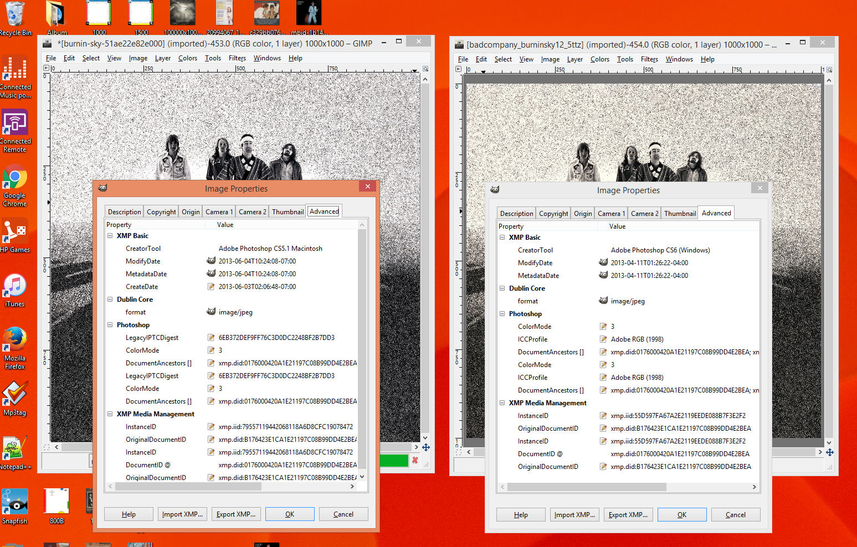
Task: Click Import XMP button in left dialog
Action: click(x=182, y=514)
